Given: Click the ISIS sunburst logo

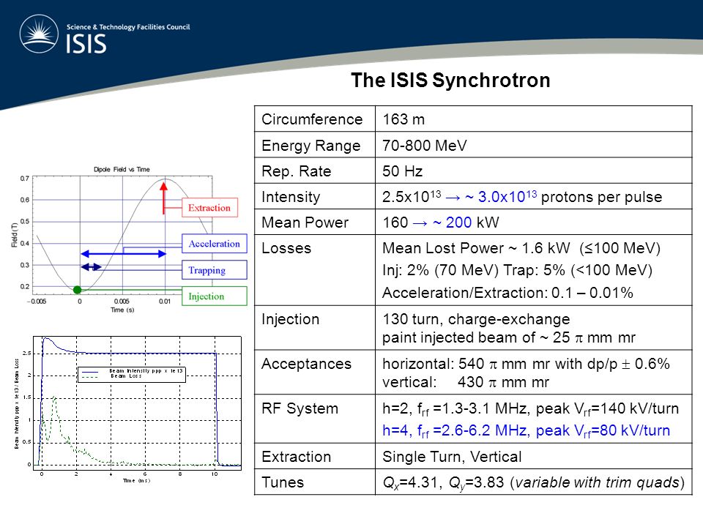Looking at the screenshot, I should click(x=39, y=34).
